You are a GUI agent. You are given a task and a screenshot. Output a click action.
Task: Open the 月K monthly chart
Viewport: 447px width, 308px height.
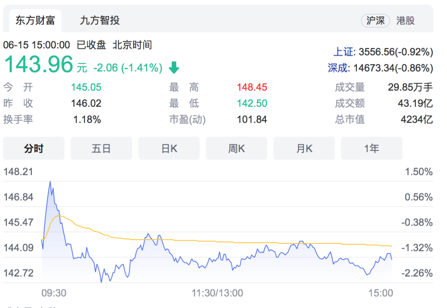pos(304,149)
